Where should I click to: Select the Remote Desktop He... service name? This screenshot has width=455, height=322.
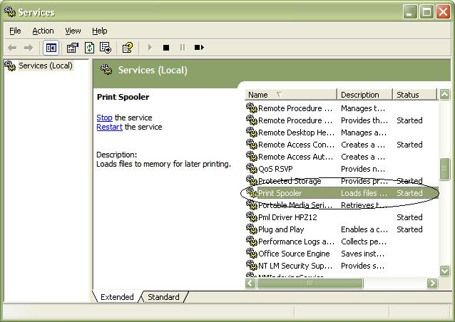click(296, 133)
